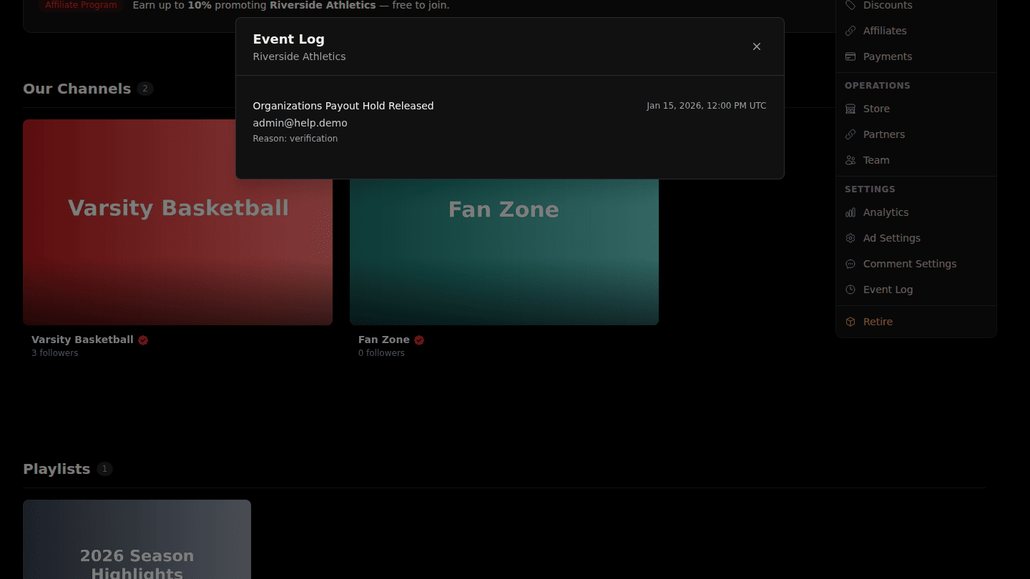
Task: Click the Team people icon
Action: click(850, 160)
